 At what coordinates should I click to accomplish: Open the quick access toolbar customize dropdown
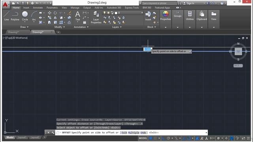(x=51, y=3)
